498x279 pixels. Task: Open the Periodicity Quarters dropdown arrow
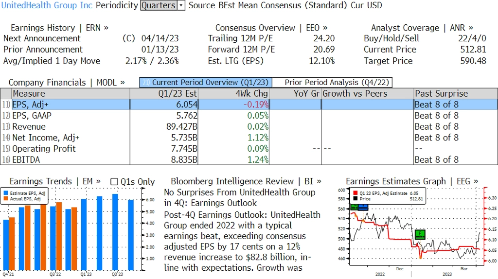[181, 5]
